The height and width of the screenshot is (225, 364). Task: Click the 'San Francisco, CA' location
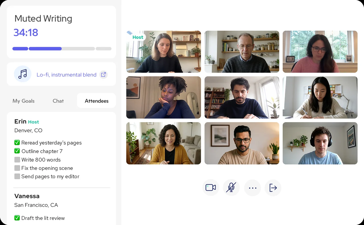[36, 205]
